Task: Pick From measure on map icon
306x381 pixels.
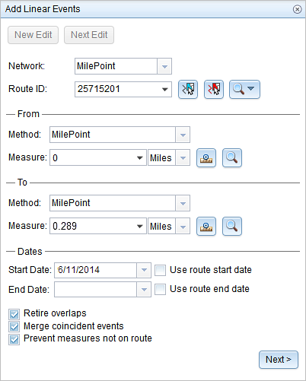Action: 206,158
